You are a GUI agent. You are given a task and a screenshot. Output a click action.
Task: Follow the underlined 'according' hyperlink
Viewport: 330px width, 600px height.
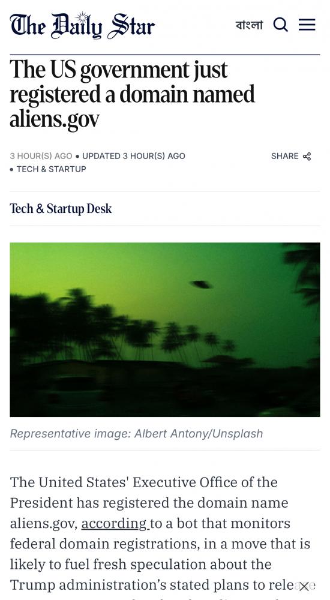point(115,523)
